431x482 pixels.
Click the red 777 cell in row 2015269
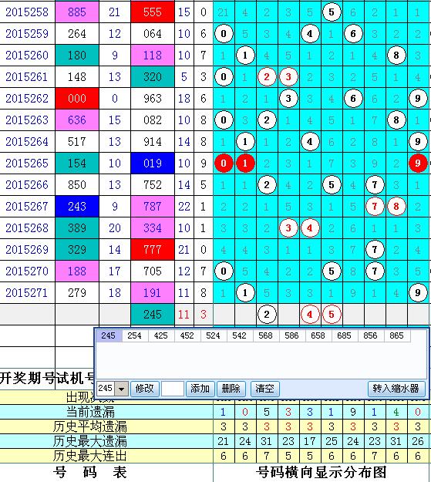[153, 250]
